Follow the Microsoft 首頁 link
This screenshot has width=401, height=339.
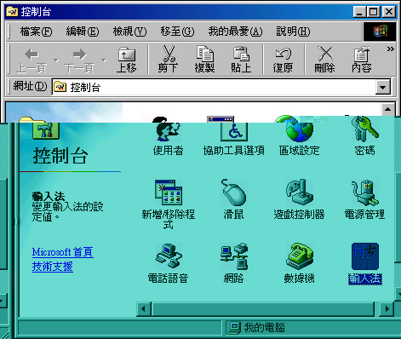pyautogui.click(x=63, y=252)
